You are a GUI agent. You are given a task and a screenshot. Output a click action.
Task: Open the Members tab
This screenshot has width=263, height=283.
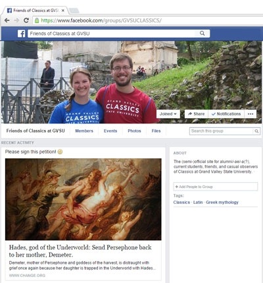(x=84, y=131)
